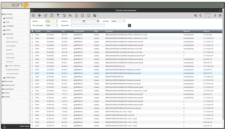
Task: Open Log acceso in the sidebar
Action: 10,62
